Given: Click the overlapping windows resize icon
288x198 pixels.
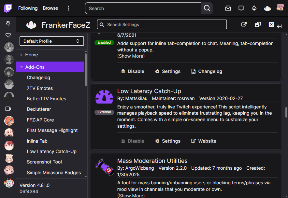Looking at the screenshot, I should pos(258,24).
